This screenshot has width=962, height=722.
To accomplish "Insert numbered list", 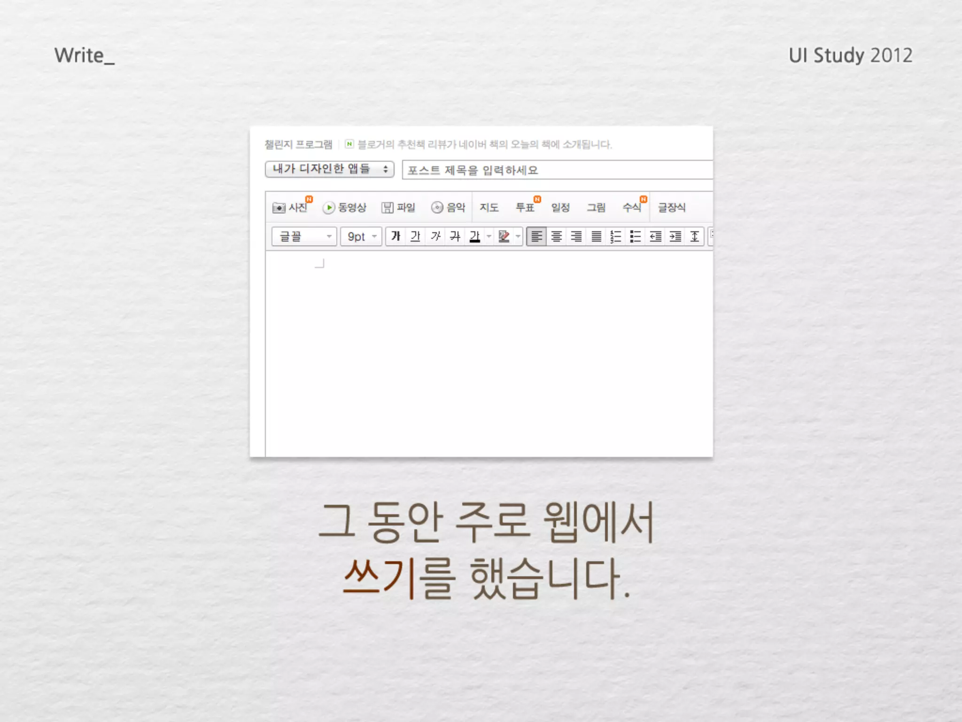I will point(615,236).
